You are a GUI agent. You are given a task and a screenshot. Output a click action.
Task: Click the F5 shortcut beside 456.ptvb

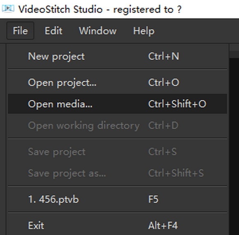coord(153,199)
